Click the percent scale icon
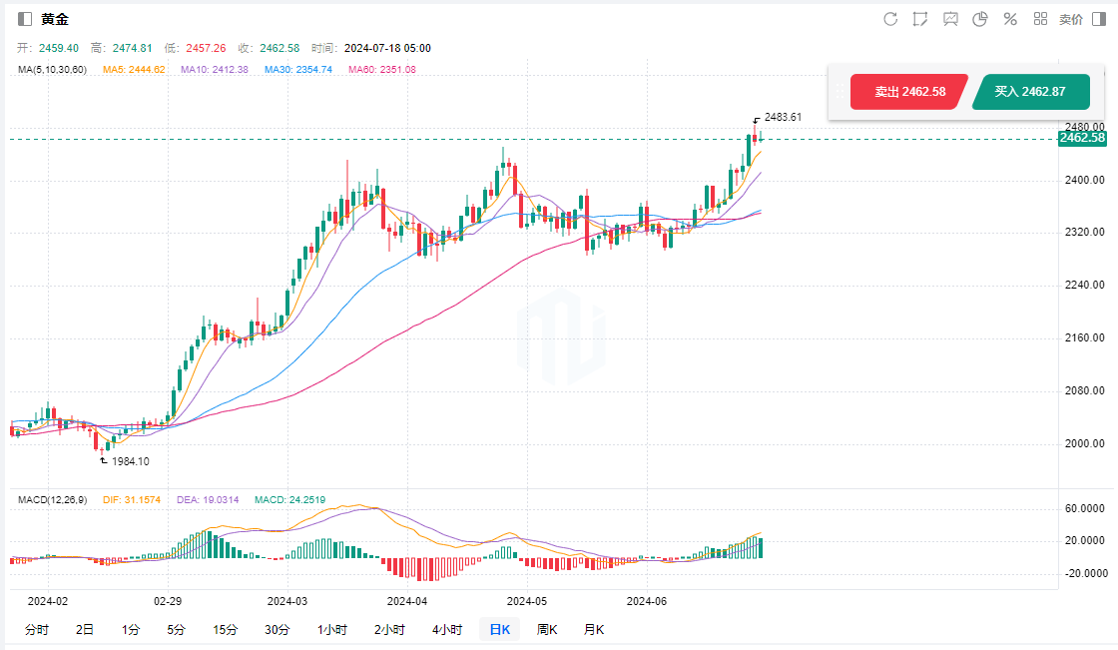The height and width of the screenshot is (650, 1118). [x=1010, y=19]
